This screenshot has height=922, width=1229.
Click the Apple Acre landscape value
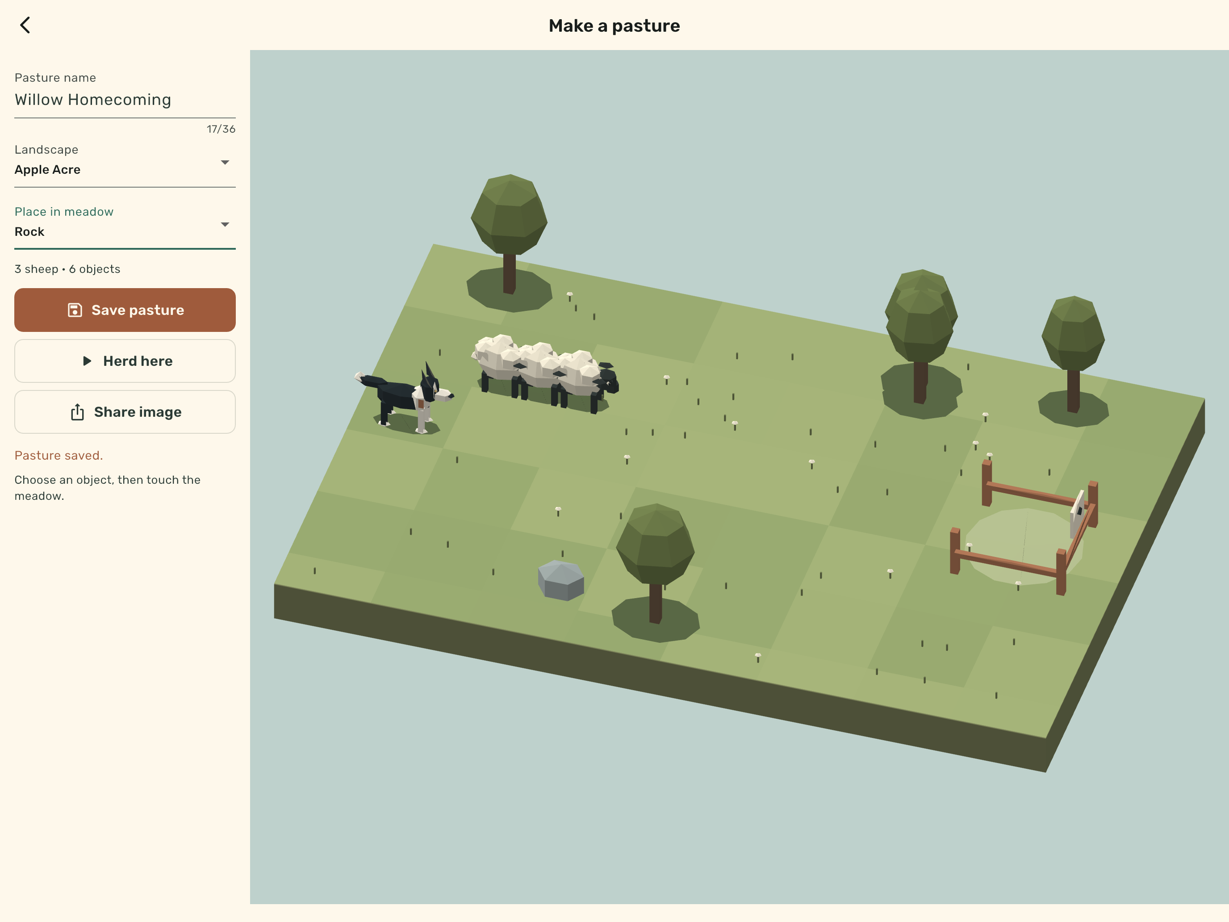pyautogui.click(x=47, y=169)
